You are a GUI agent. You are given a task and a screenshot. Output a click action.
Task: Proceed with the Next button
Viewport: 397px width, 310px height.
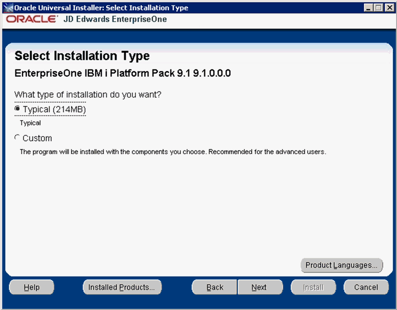[260, 287]
